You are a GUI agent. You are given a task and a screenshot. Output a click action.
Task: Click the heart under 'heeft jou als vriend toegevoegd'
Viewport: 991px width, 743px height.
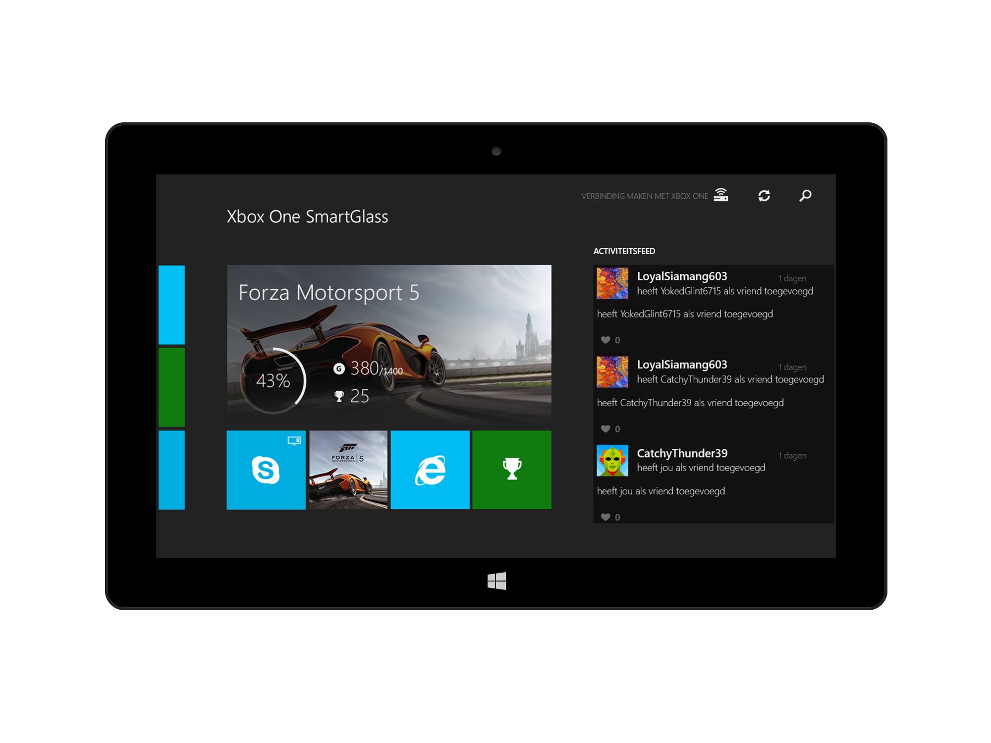coord(606,517)
